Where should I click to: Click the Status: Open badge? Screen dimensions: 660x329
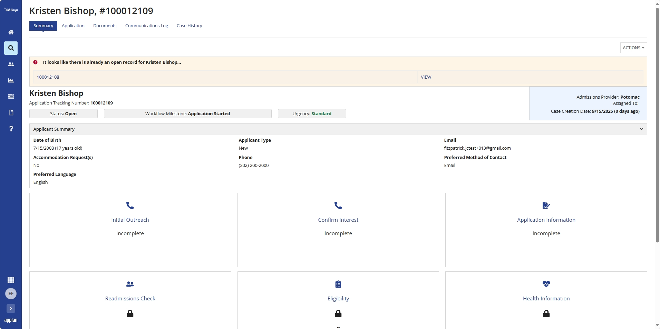tap(64, 114)
